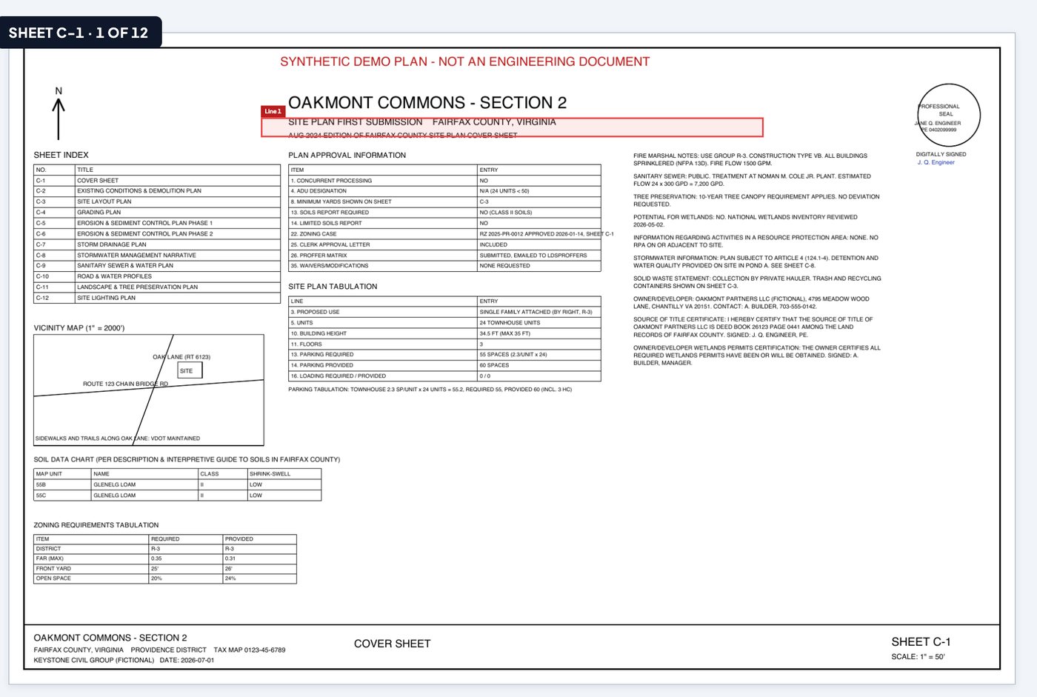The height and width of the screenshot is (697, 1037).
Task: Click the '10. BUILDING HEIGHT' line
Action: (319, 333)
